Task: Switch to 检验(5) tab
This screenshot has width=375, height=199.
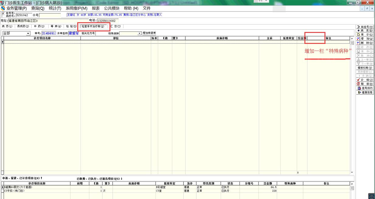Action: (x=71, y=27)
